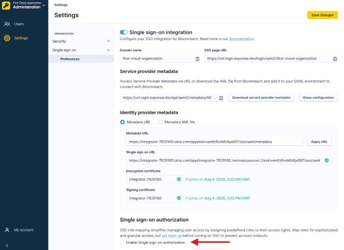The height and width of the screenshot is (250, 344).
Task: Select the Metadata URL radio option
Action: tap(122, 122)
